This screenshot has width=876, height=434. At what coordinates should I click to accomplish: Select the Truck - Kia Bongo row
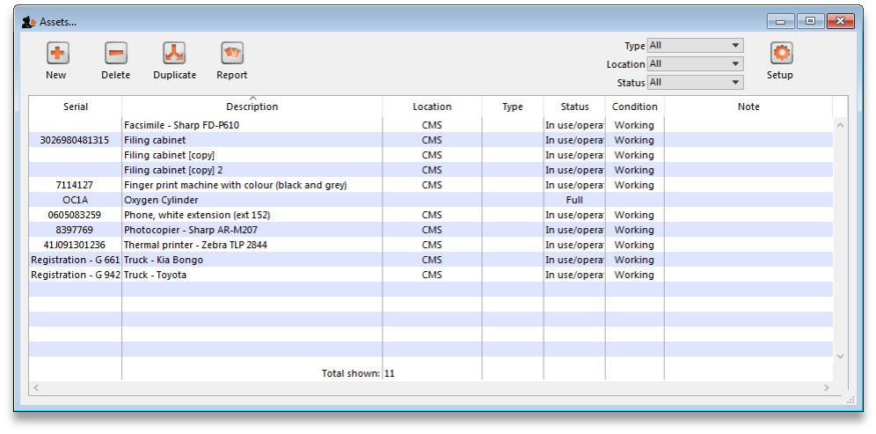click(163, 260)
